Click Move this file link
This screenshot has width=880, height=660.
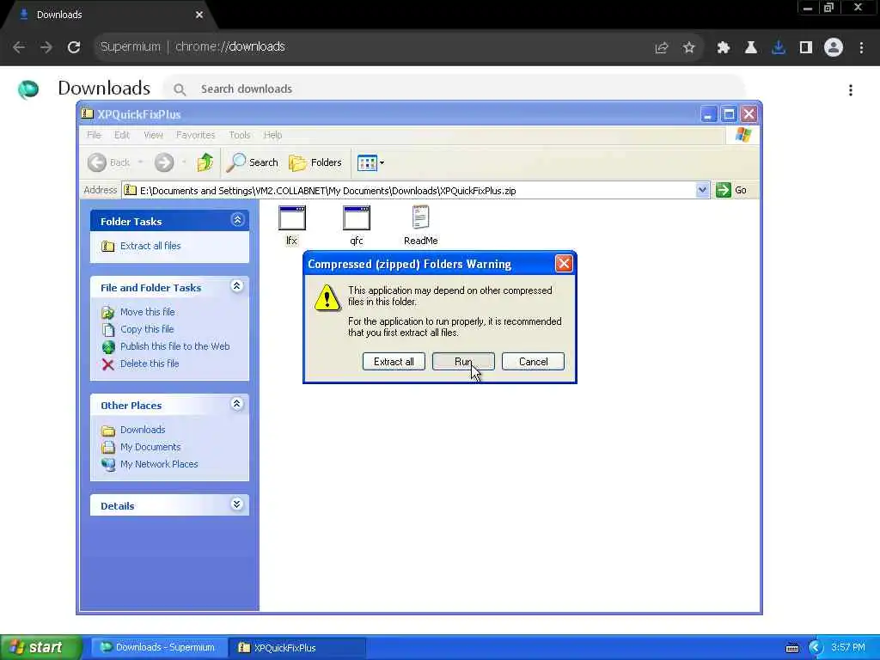pyautogui.click(x=148, y=311)
